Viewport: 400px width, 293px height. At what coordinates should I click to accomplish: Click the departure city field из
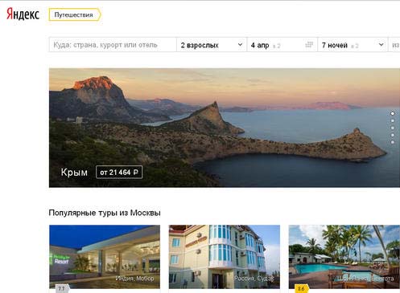click(x=394, y=45)
